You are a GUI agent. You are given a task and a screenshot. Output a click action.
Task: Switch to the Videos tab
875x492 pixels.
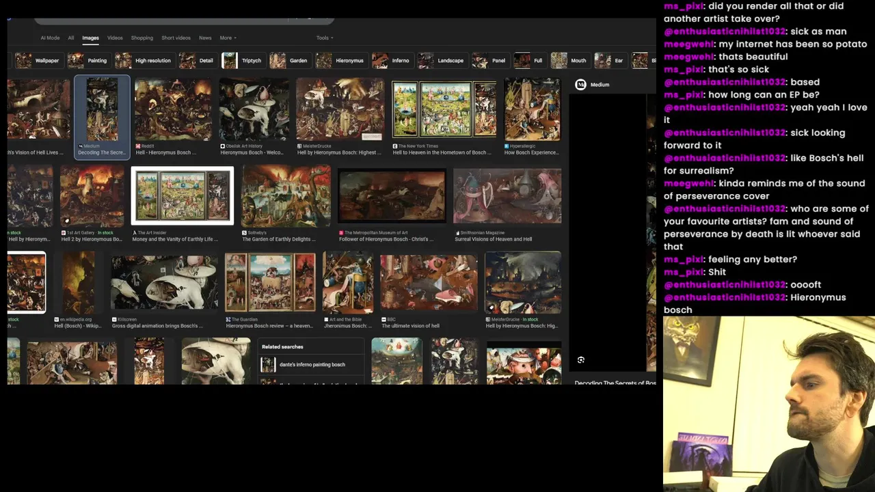115,38
